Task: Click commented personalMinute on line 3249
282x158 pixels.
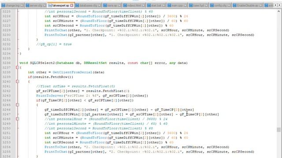Action: [106, 124]
